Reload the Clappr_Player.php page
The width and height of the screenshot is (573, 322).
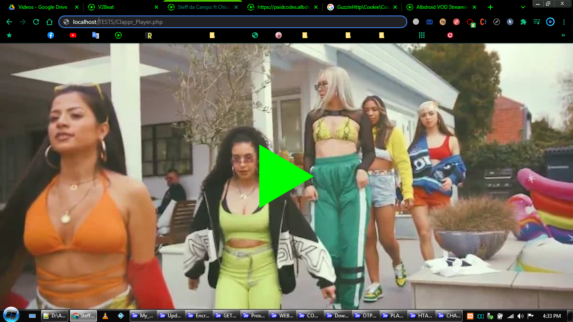click(36, 22)
